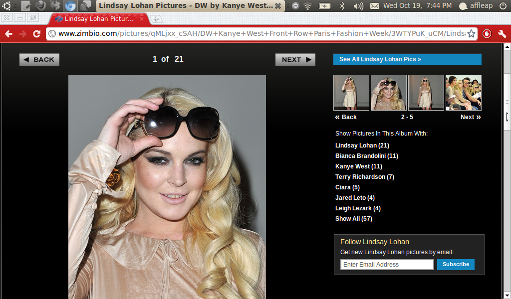
Task: Click the globe site info icon
Action: pos(52,33)
